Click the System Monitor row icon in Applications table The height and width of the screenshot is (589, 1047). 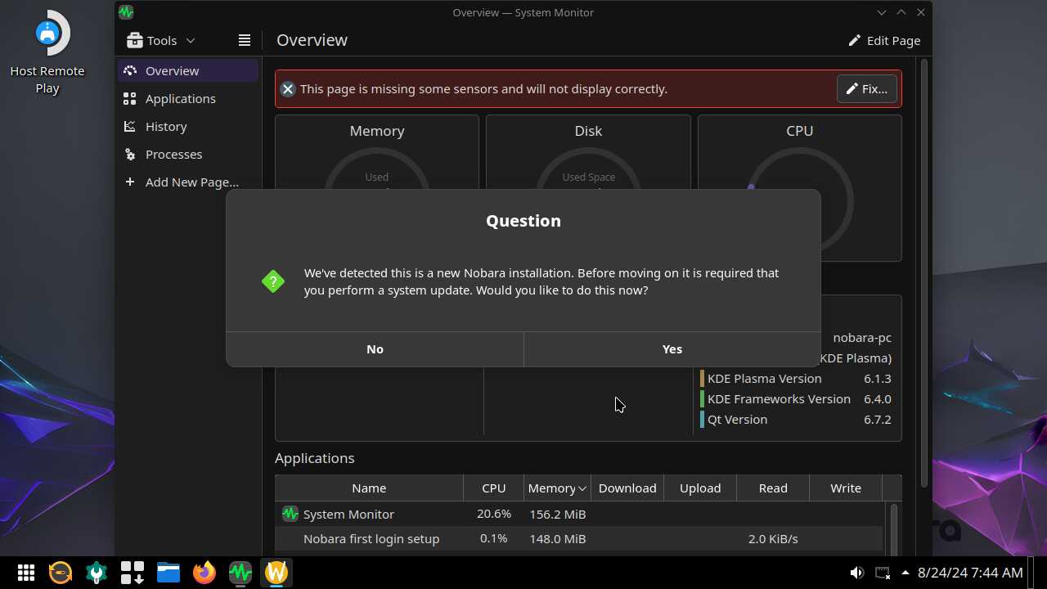click(290, 514)
